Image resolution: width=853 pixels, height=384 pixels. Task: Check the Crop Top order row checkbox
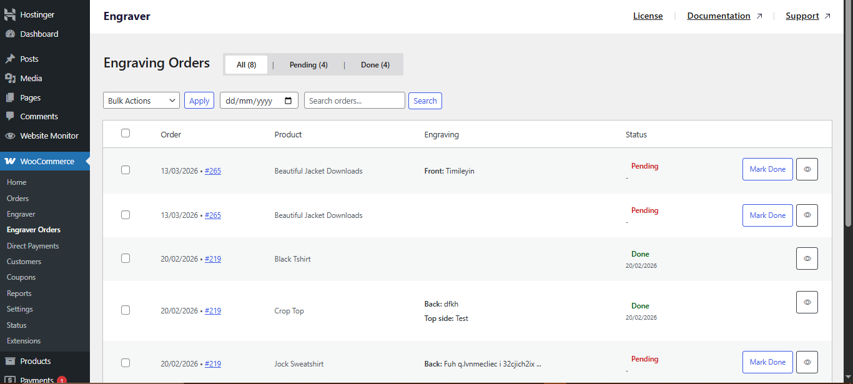click(x=126, y=310)
